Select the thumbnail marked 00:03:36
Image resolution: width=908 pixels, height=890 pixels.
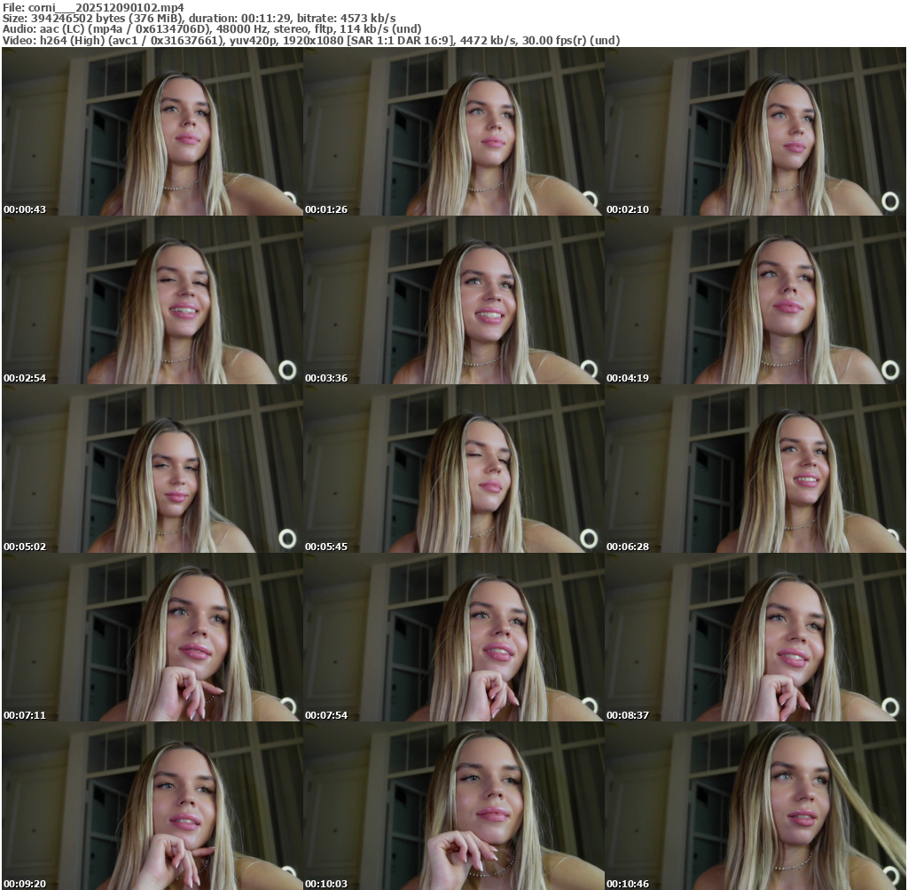pos(453,300)
